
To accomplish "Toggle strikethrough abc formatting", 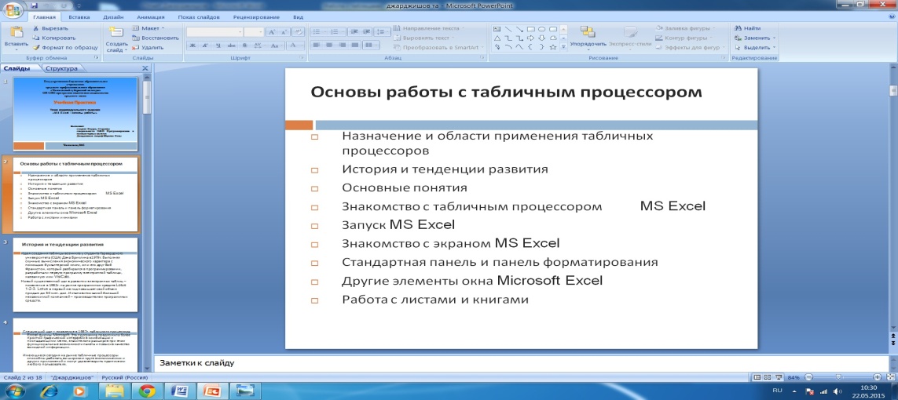I will [x=231, y=45].
